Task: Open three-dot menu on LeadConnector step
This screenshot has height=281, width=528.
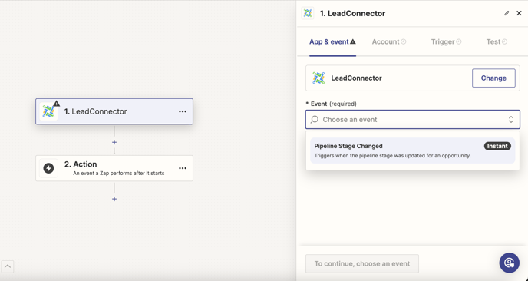Action: coord(183,111)
